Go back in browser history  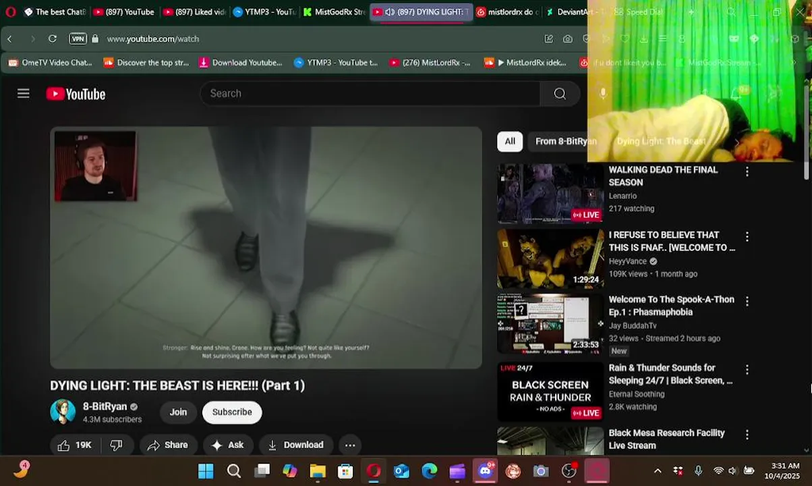(9, 39)
